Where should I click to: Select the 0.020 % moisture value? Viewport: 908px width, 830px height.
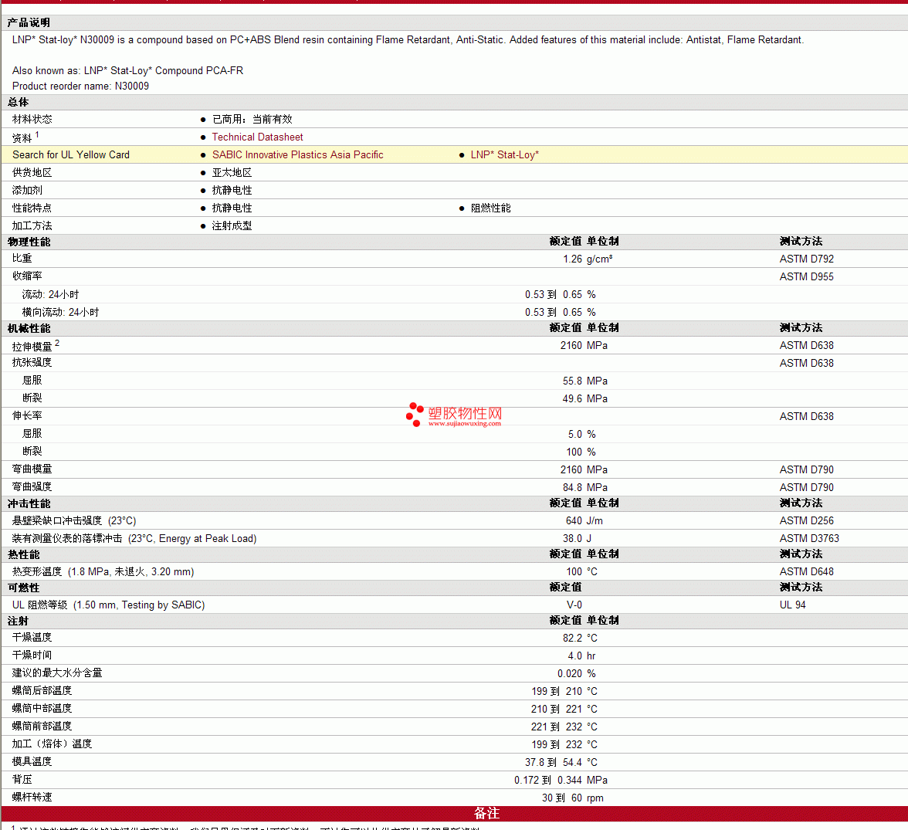(x=577, y=673)
